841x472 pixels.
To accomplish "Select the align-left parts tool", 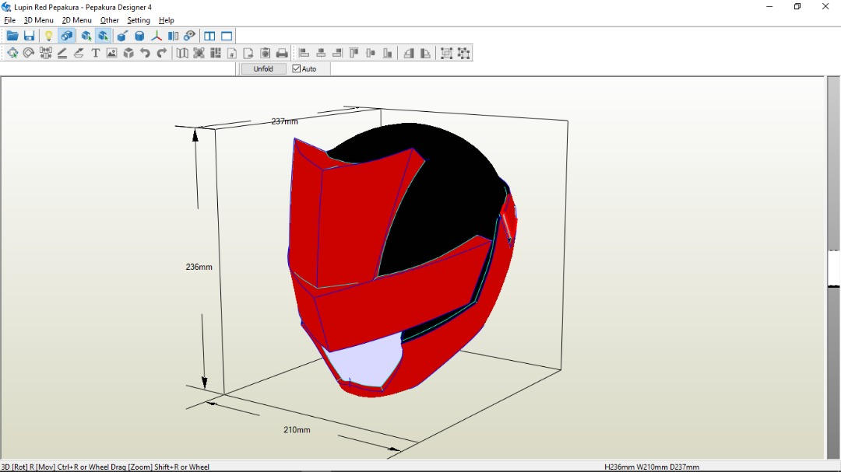I will [304, 53].
